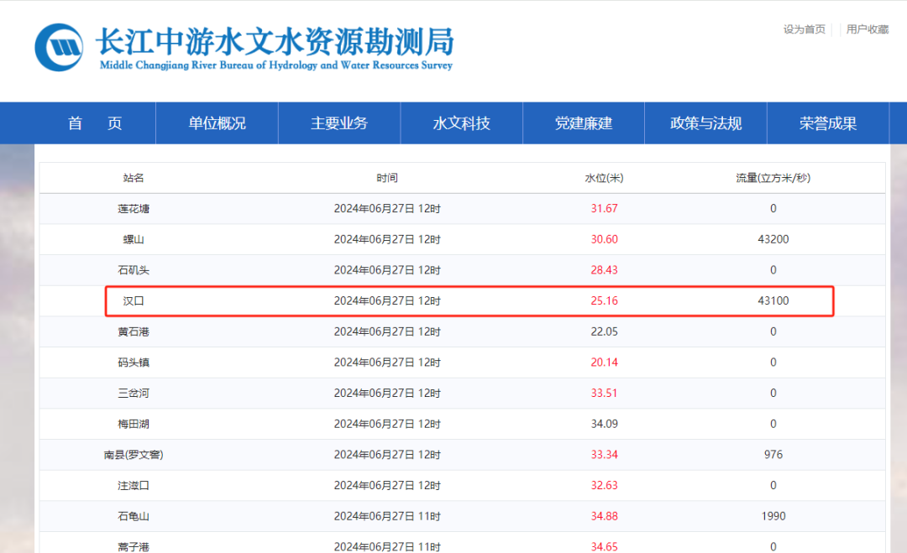Click the 水位(米) column header
Image resolution: width=907 pixels, height=553 pixels.
[x=604, y=178]
